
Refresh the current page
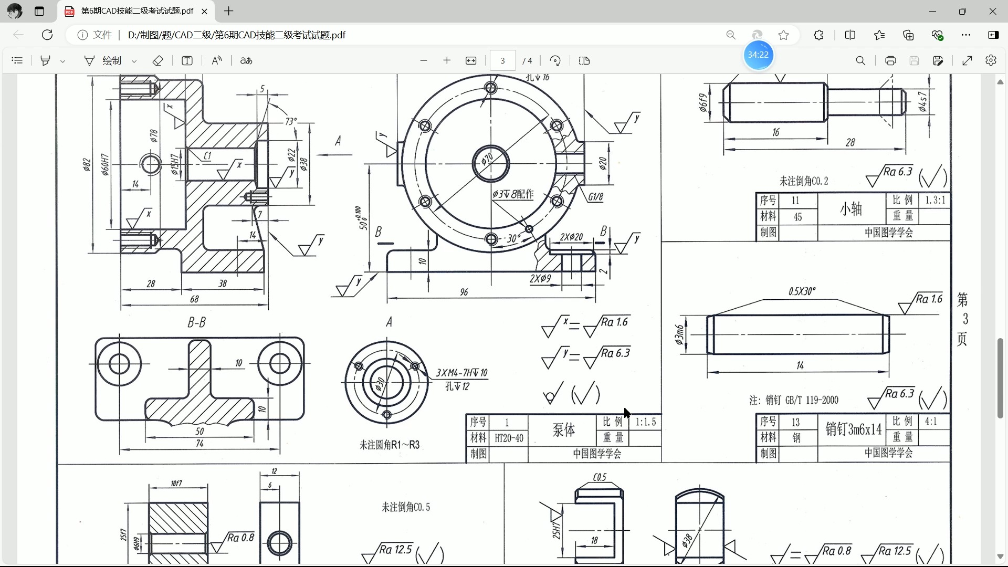47,35
